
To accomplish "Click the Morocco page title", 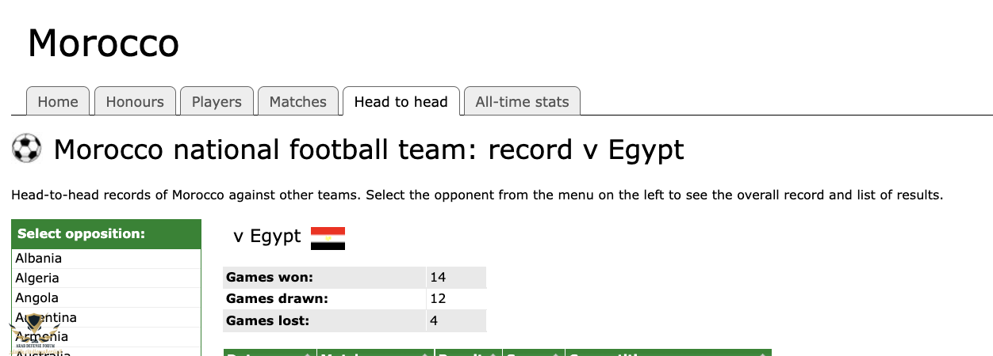I will click(103, 43).
